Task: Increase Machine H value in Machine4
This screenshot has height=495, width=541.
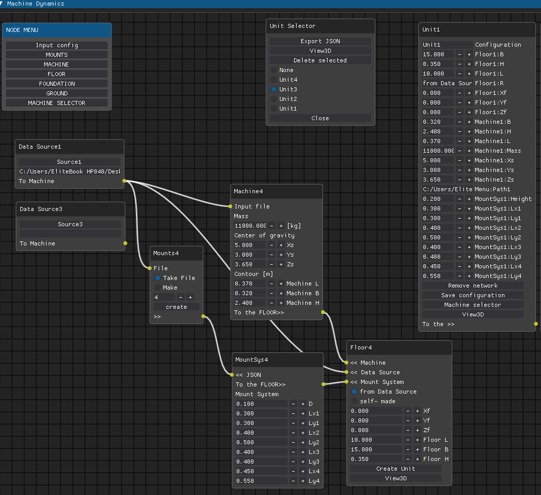Action: pyautogui.click(x=281, y=303)
